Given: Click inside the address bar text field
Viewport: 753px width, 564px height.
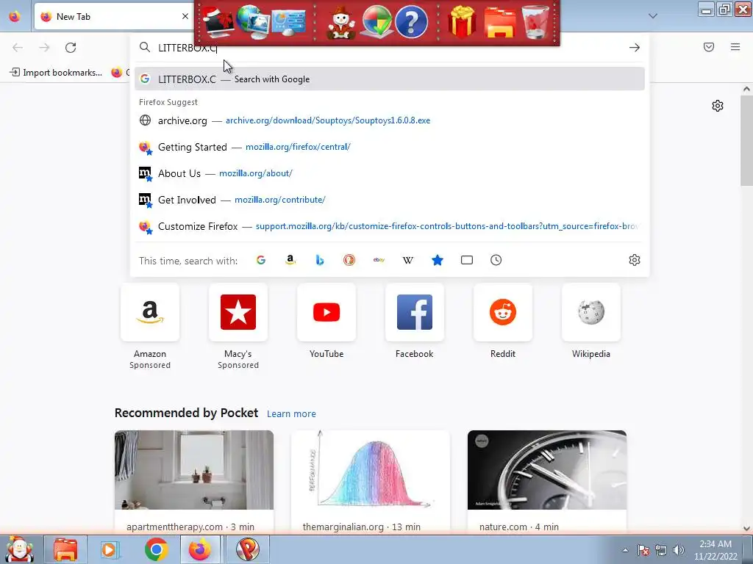Looking at the screenshot, I should [389, 48].
